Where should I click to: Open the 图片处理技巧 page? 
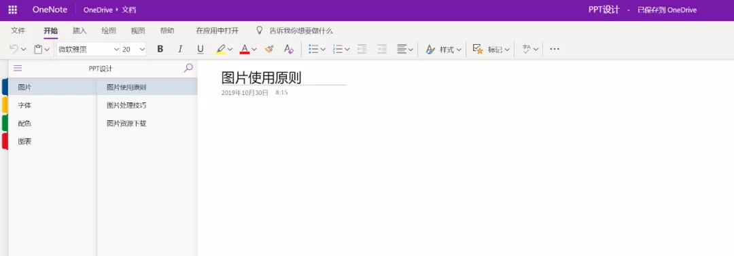click(x=147, y=105)
